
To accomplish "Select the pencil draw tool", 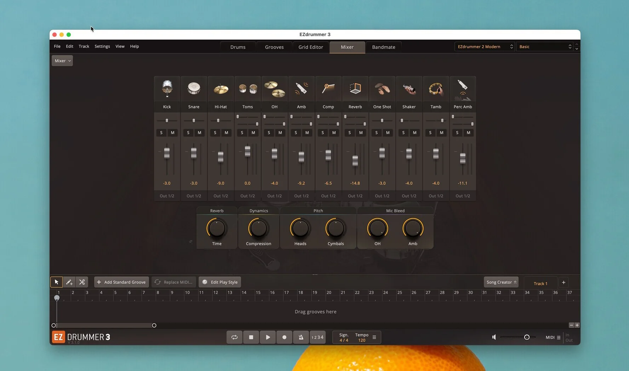I will tap(69, 282).
